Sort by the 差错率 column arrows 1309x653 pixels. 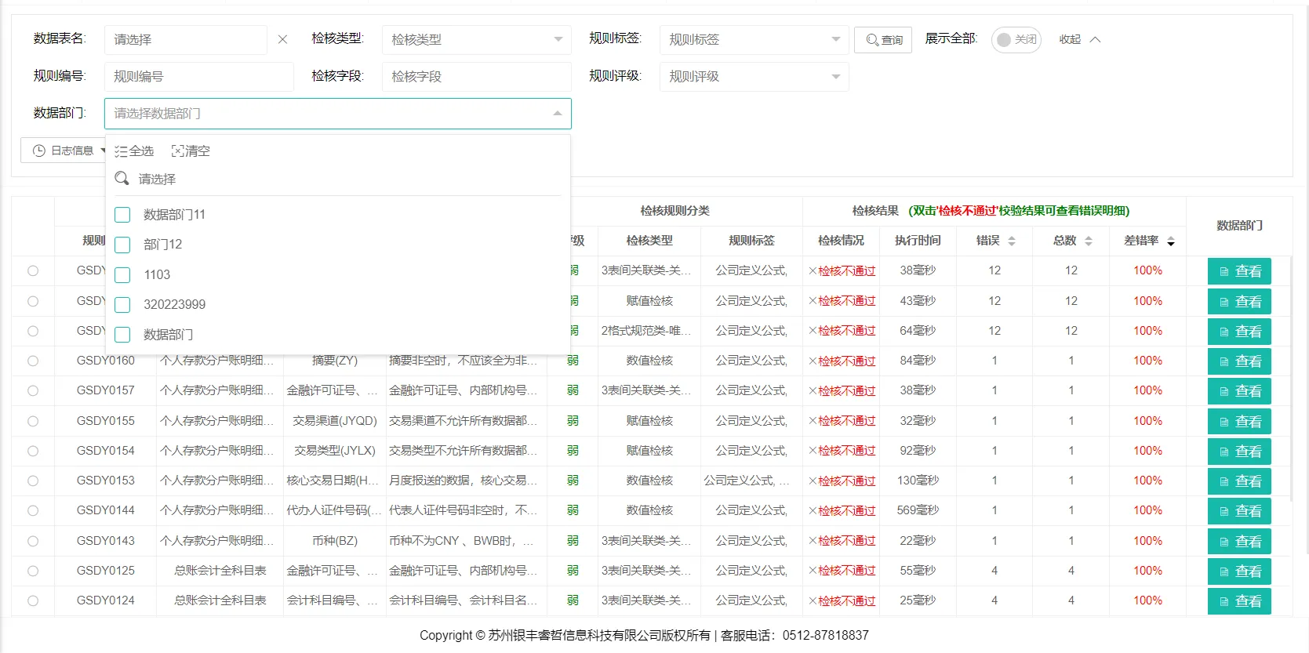[x=1171, y=241]
